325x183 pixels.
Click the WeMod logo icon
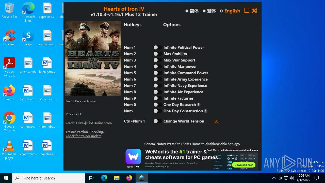click(133, 157)
